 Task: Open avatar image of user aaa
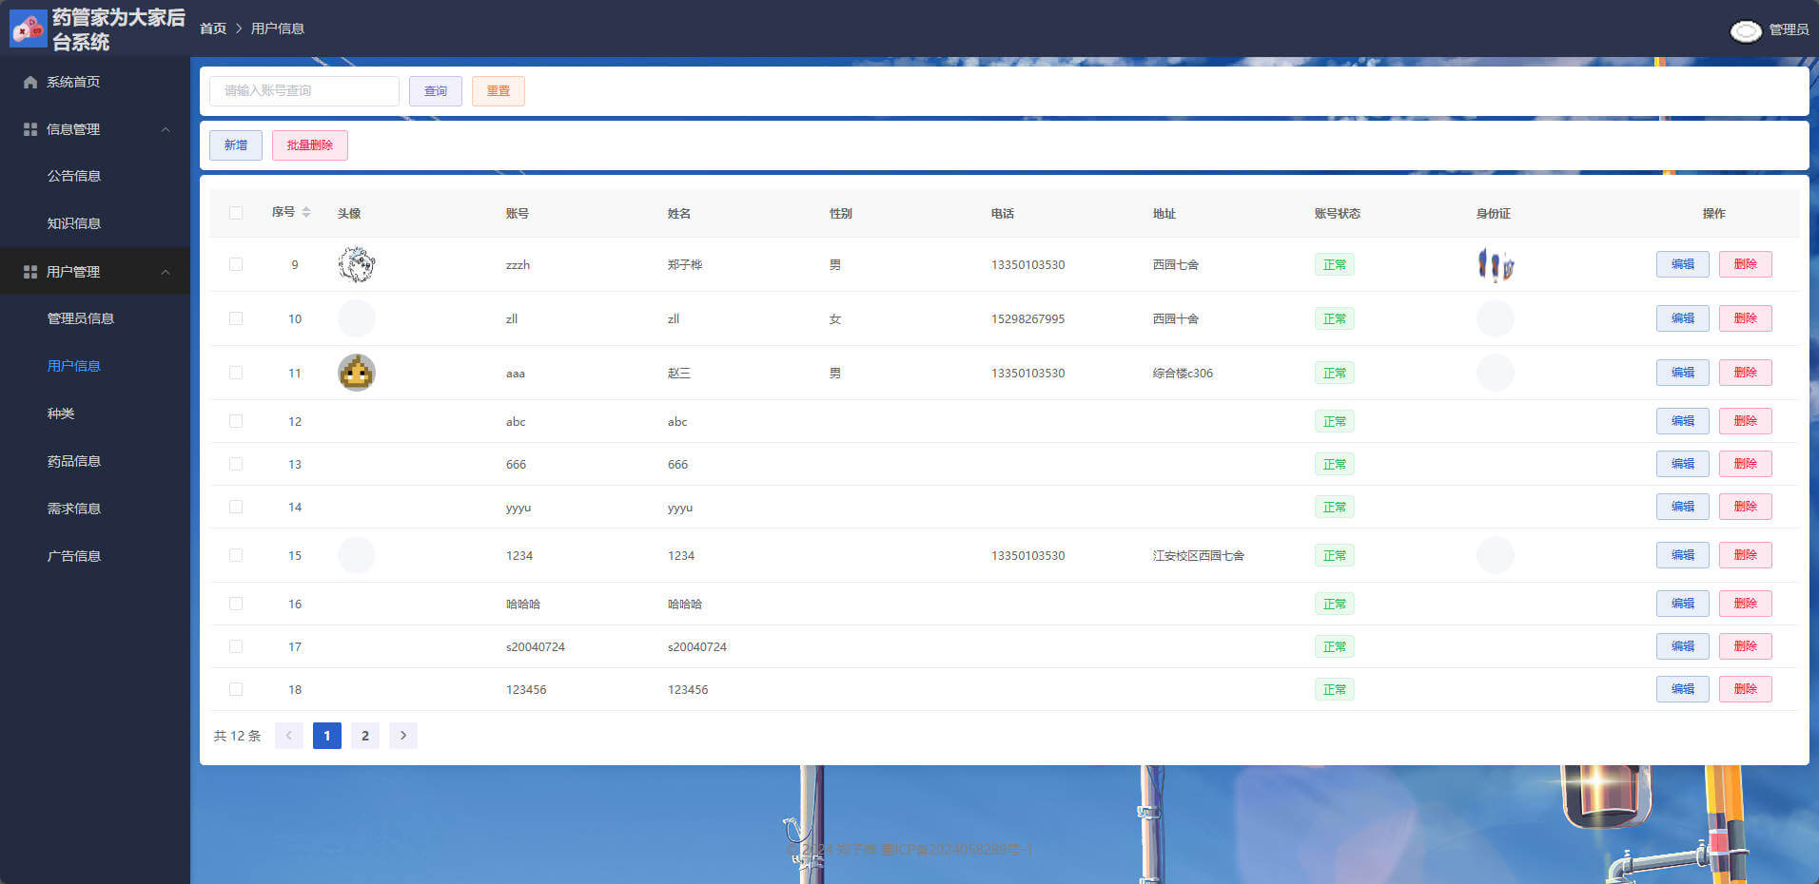point(357,373)
